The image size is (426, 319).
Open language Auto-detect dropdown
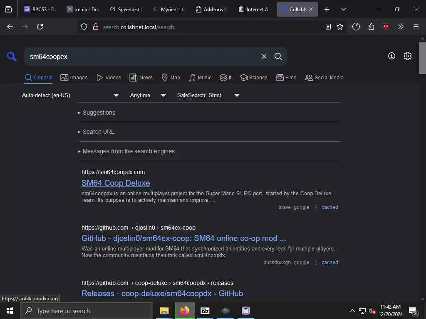tap(70, 95)
